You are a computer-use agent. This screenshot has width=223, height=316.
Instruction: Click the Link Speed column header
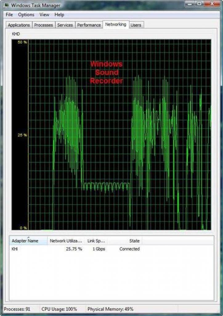(96, 241)
